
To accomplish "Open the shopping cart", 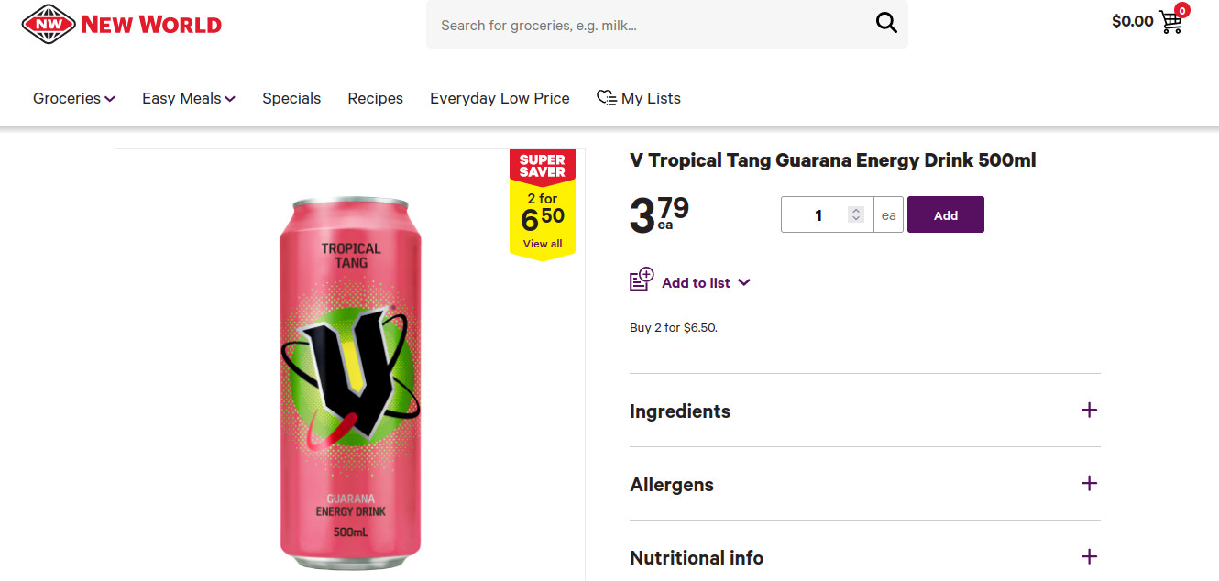I will [x=1170, y=22].
